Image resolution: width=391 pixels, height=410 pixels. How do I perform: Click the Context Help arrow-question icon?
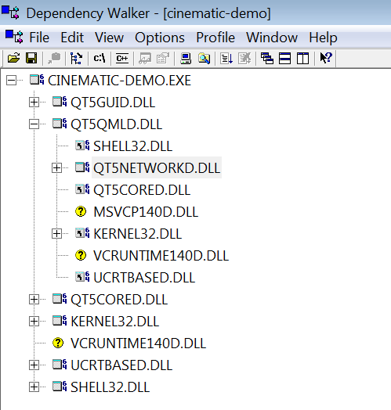coord(326,58)
